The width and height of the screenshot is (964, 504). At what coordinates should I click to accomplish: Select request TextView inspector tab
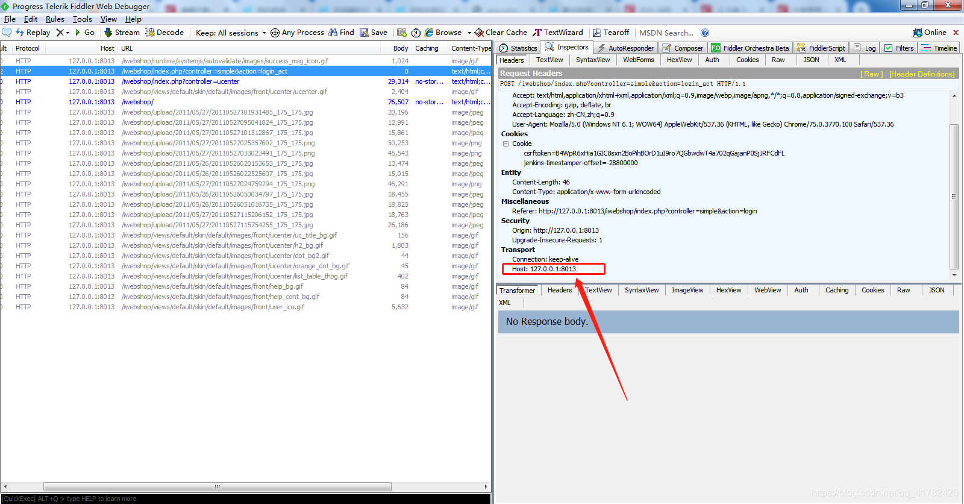549,60
